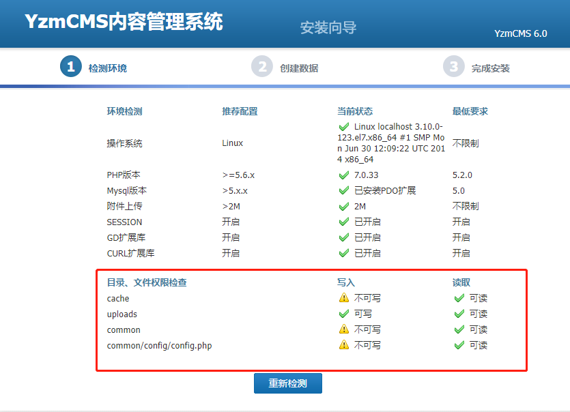Click green checkmark in CURL扩展库 row
The image size is (570, 412).
pyautogui.click(x=344, y=253)
